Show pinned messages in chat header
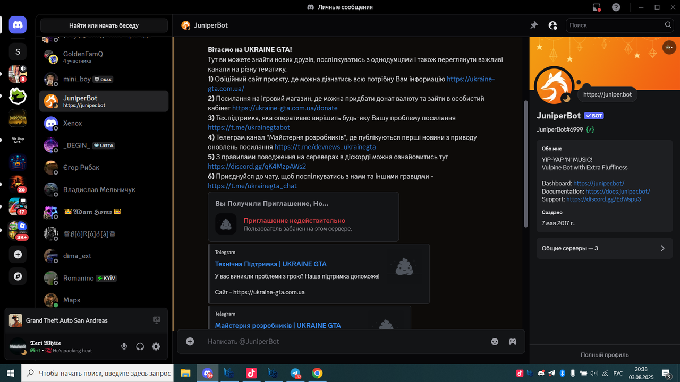The image size is (680, 382). tap(534, 25)
